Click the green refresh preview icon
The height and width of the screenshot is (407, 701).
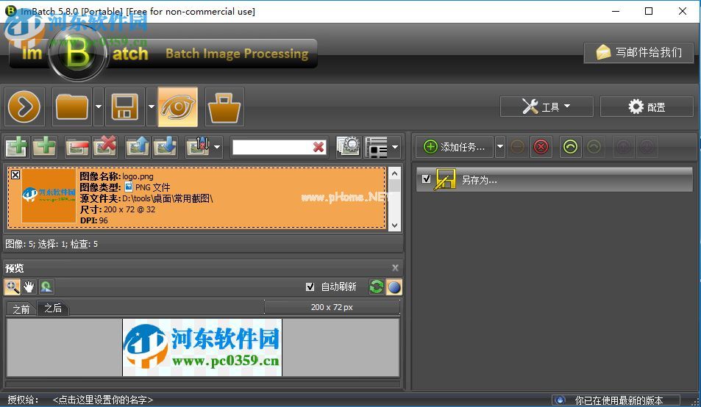(x=376, y=287)
